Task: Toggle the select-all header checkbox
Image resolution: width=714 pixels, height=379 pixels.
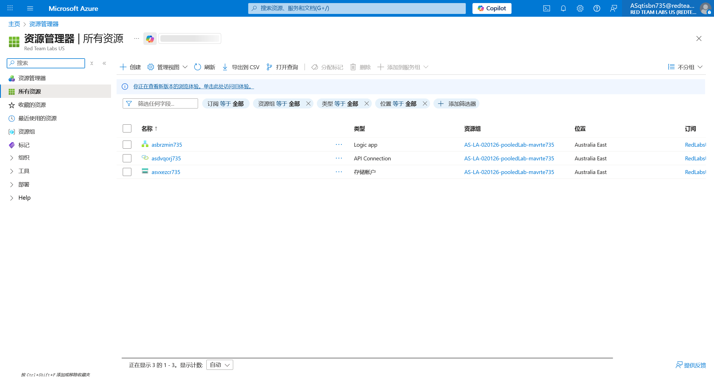Action: coord(127,128)
